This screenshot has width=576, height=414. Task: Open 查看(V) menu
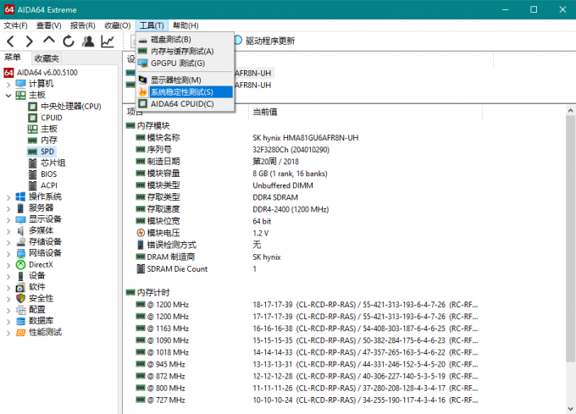[48, 25]
